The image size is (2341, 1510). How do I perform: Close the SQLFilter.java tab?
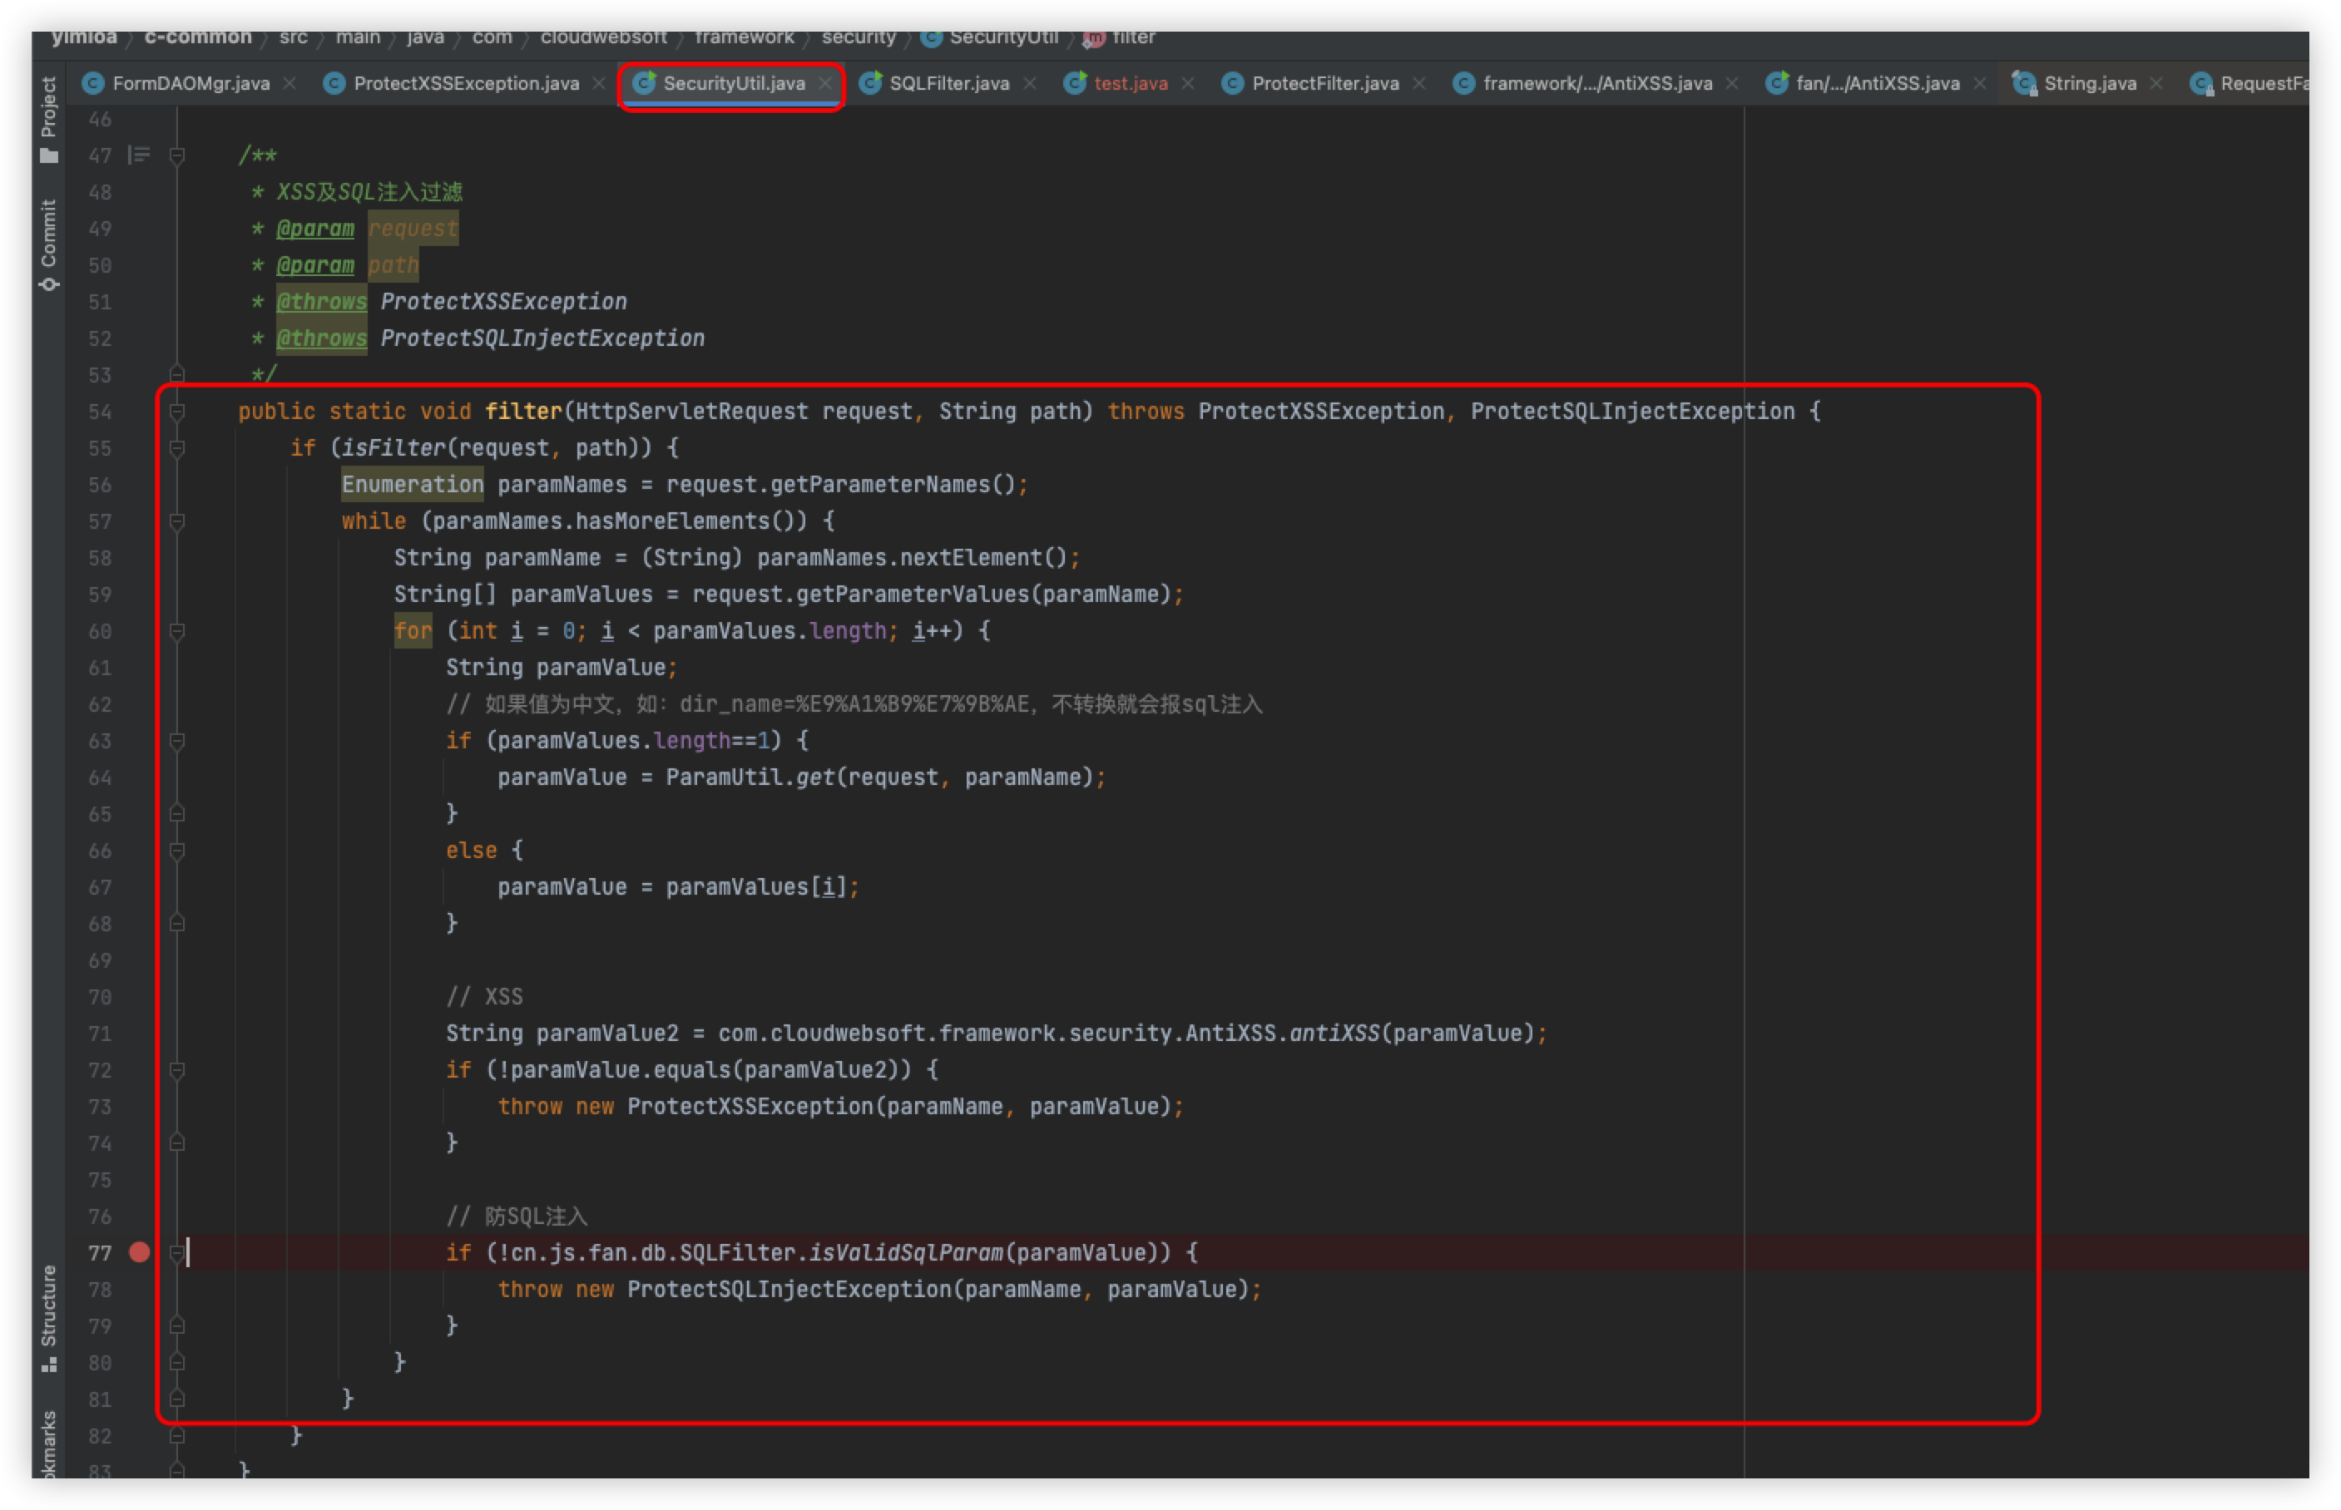pyautogui.click(x=1030, y=83)
